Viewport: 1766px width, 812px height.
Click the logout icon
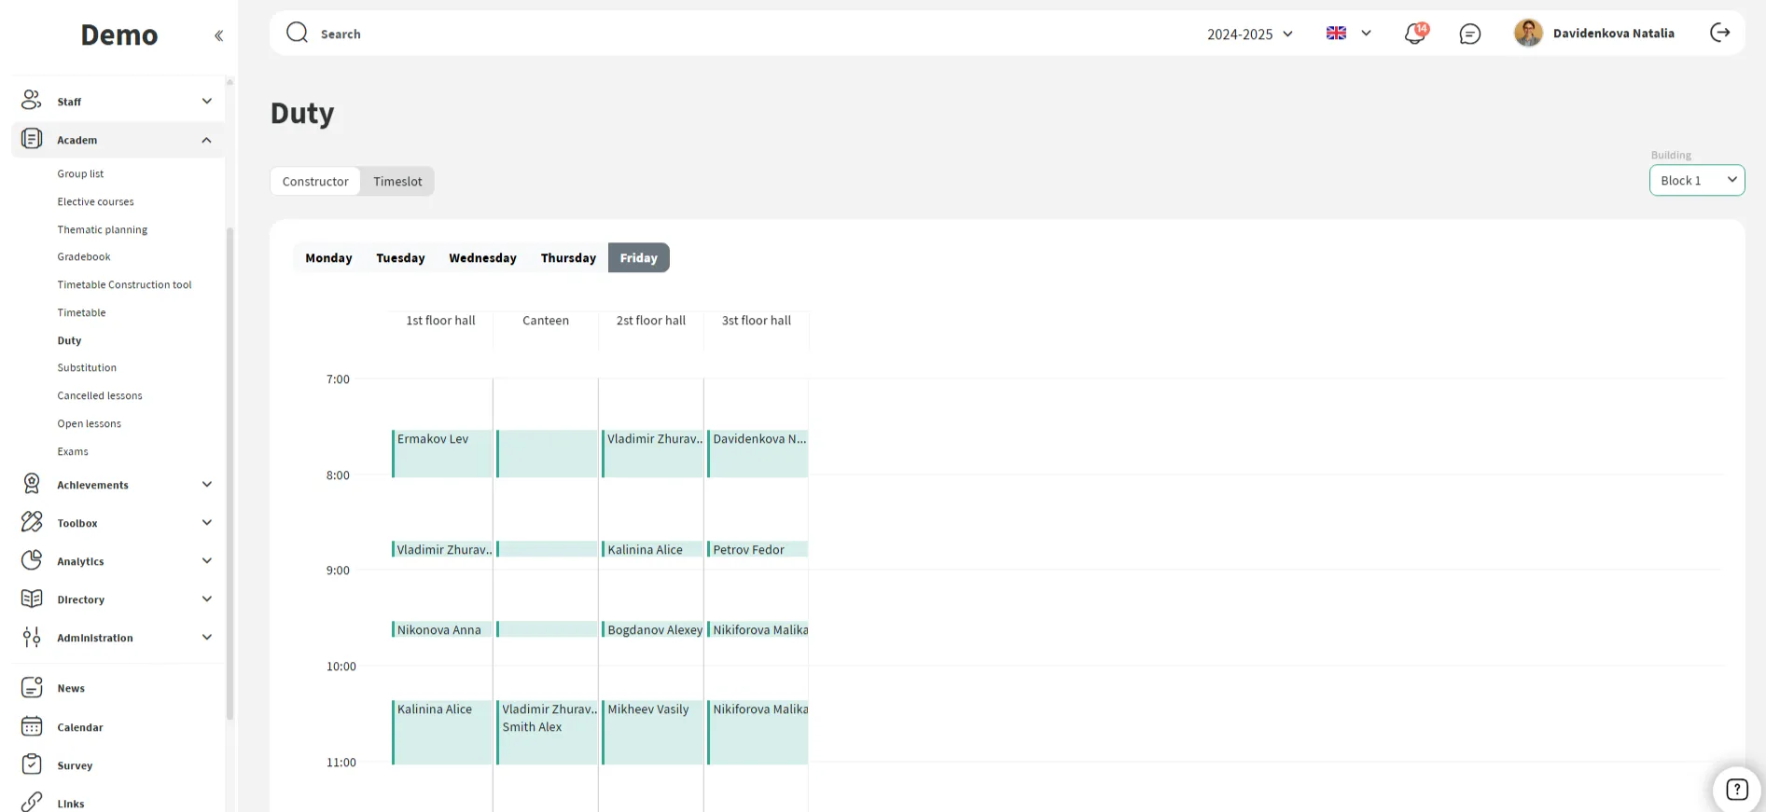tap(1719, 33)
